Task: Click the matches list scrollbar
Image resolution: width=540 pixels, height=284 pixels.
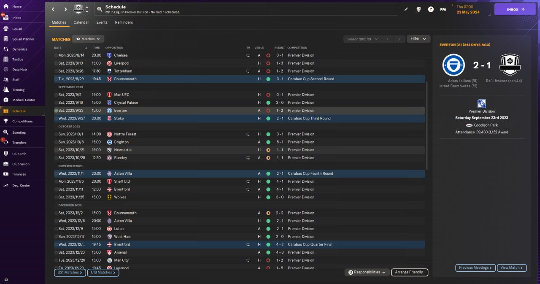Action: click(x=427, y=126)
